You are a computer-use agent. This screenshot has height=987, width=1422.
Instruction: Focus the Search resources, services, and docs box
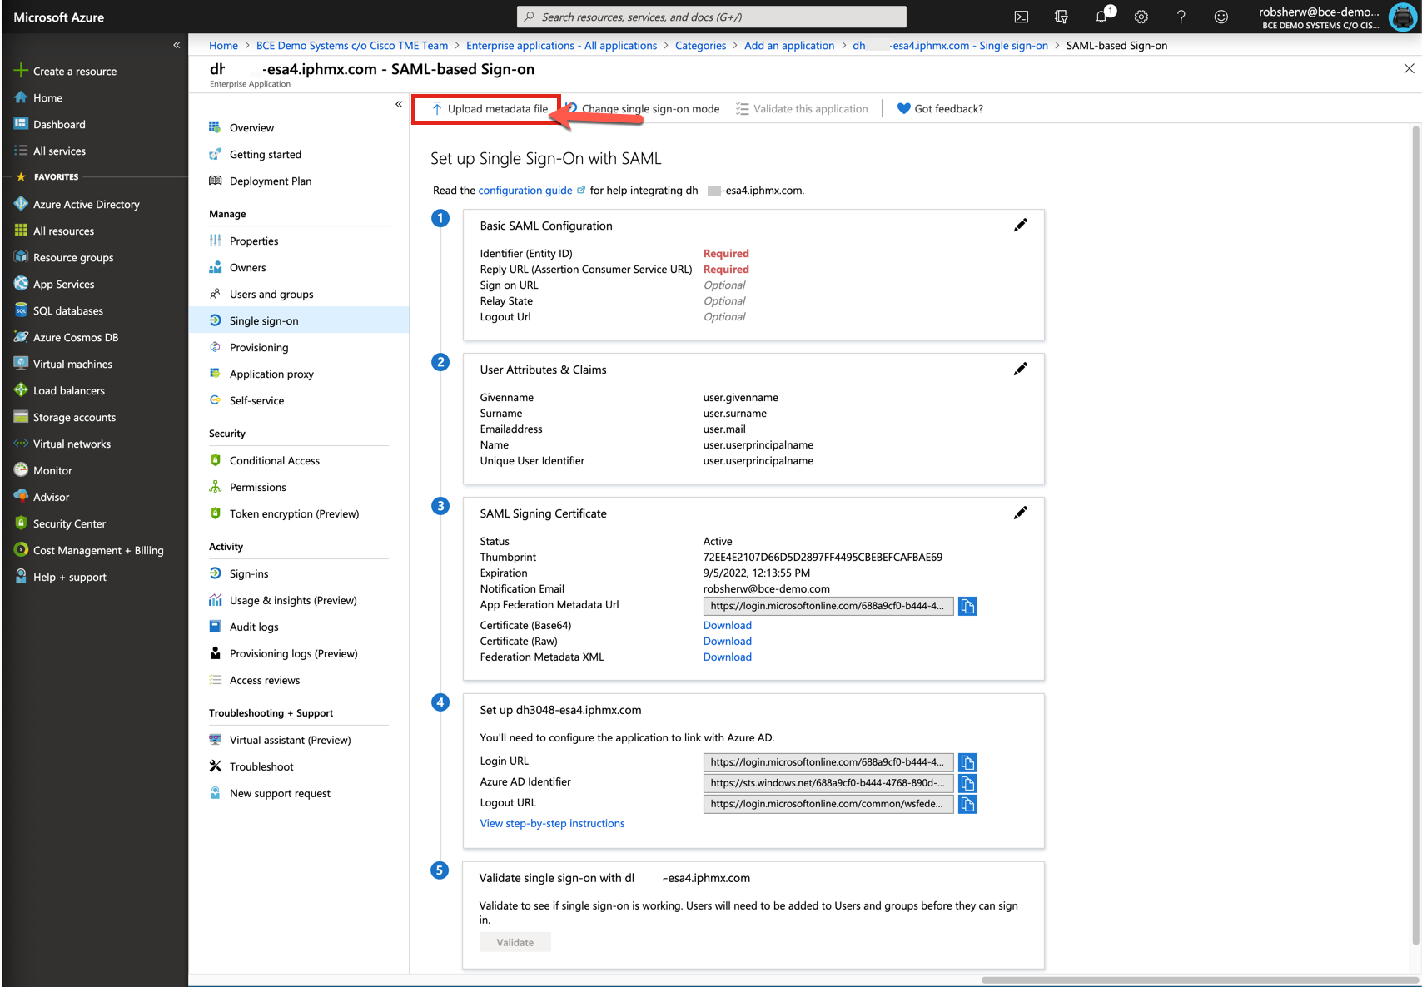[x=712, y=17]
